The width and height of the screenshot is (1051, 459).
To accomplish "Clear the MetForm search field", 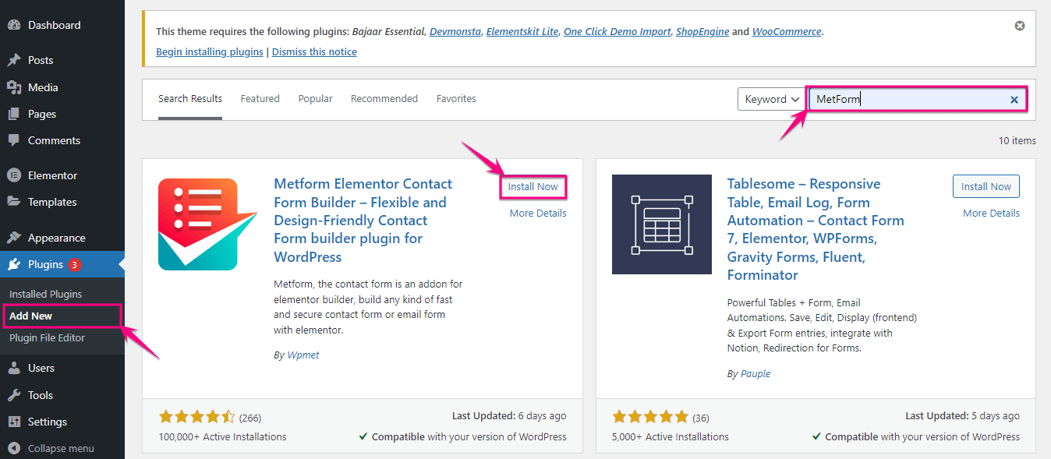I will tap(1014, 100).
